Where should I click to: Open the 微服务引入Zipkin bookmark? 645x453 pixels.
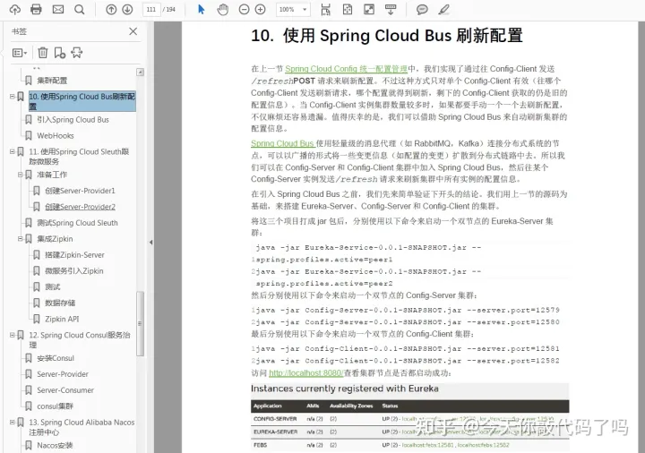[x=74, y=271]
